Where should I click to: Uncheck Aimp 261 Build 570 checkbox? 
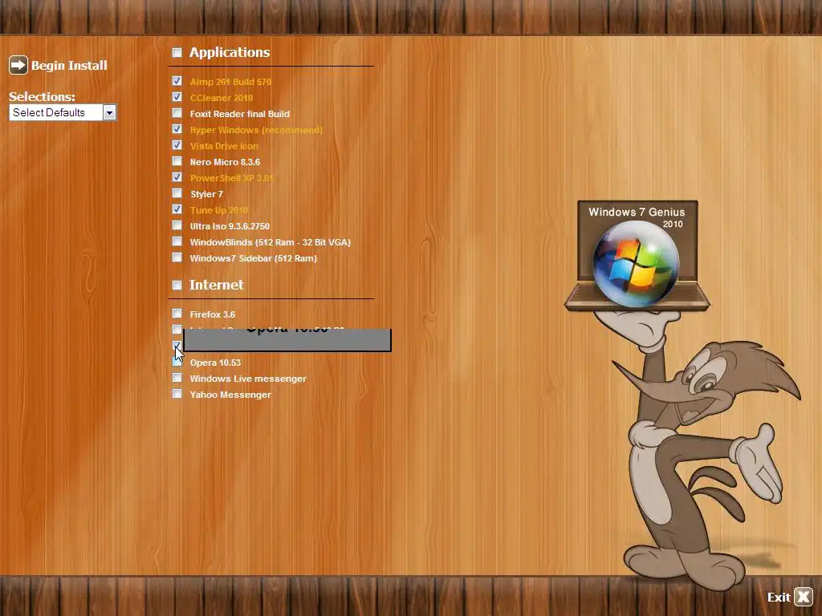tap(177, 81)
